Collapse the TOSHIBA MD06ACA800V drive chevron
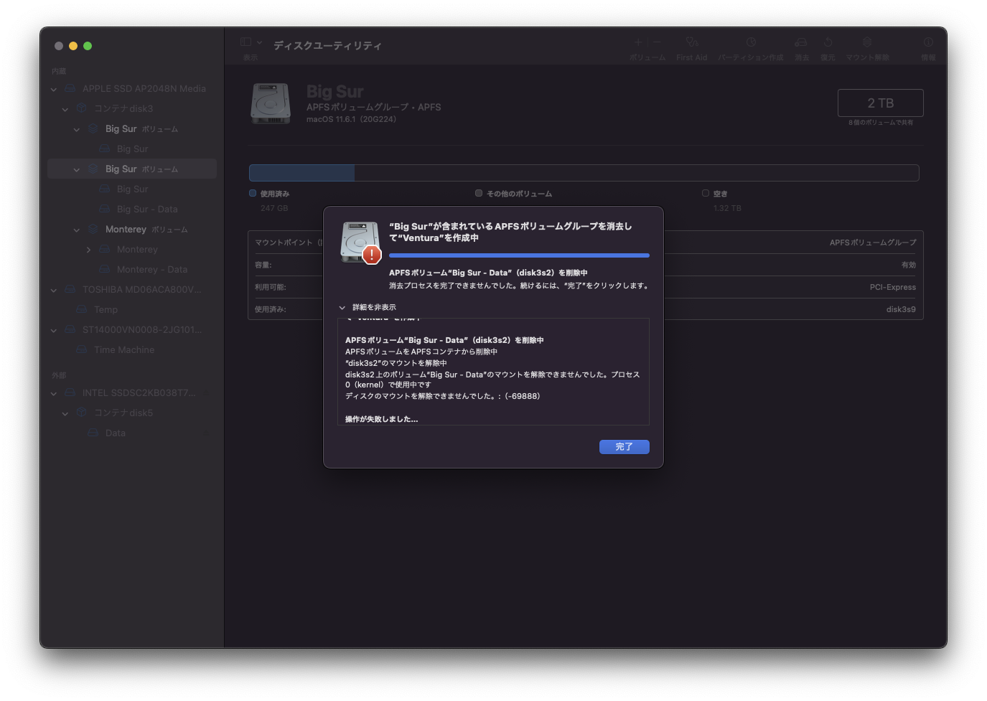 pos(54,290)
